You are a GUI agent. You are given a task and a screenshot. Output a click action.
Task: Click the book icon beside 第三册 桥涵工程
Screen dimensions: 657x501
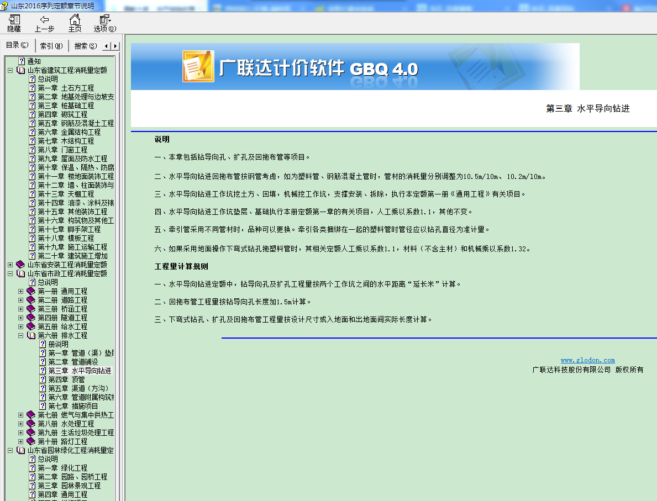point(31,309)
